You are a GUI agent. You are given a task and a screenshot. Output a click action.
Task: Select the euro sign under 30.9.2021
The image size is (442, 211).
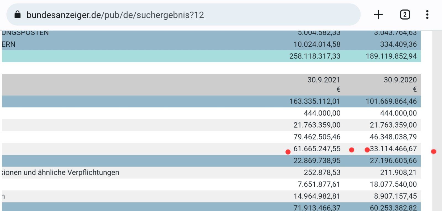click(x=338, y=89)
